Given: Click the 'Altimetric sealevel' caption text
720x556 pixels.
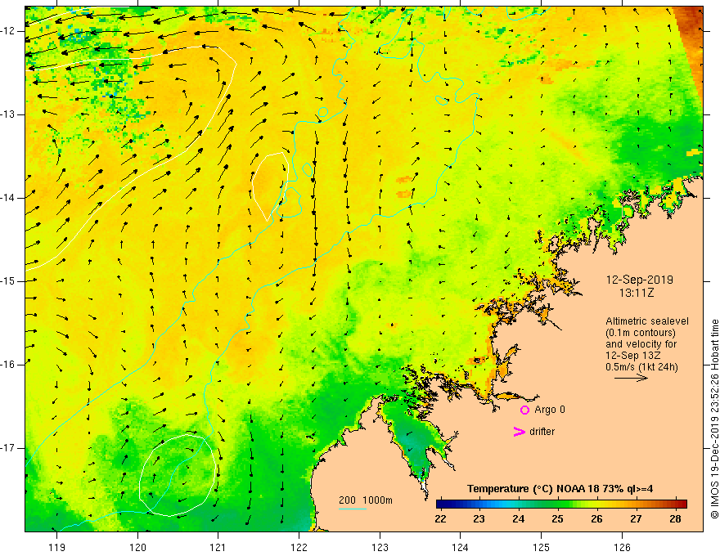Looking at the screenshot, I should (x=647, y=321).
